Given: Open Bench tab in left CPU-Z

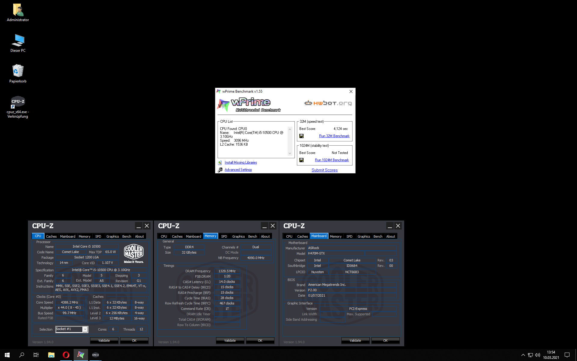Looking at the screenshot, I should click(x=127, y=236).
